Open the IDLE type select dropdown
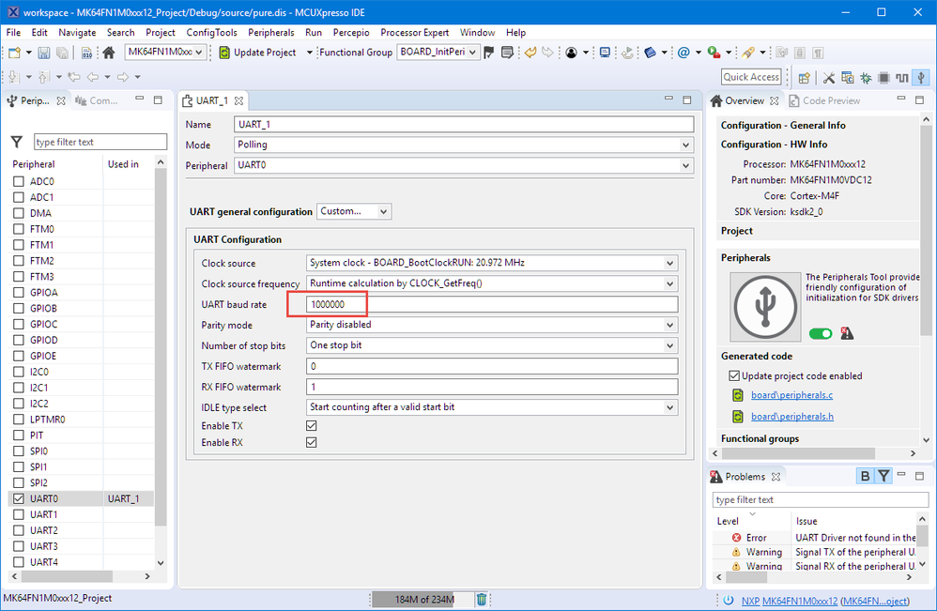 click(x=492, y=406)
